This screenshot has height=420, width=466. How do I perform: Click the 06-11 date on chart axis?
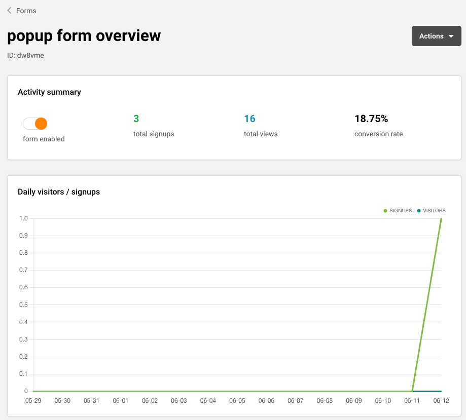tap(412, 401)
